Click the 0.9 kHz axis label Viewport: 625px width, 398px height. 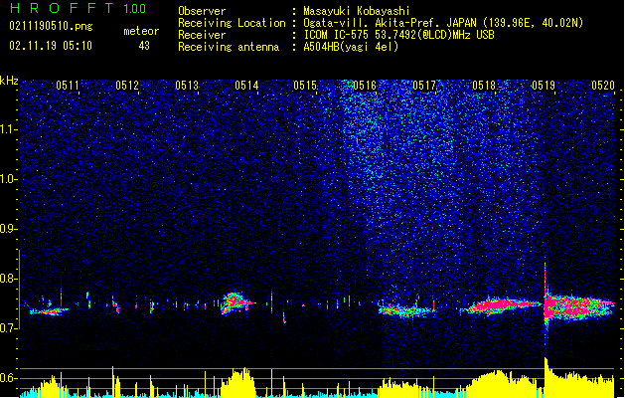click(x=9, y=229)
